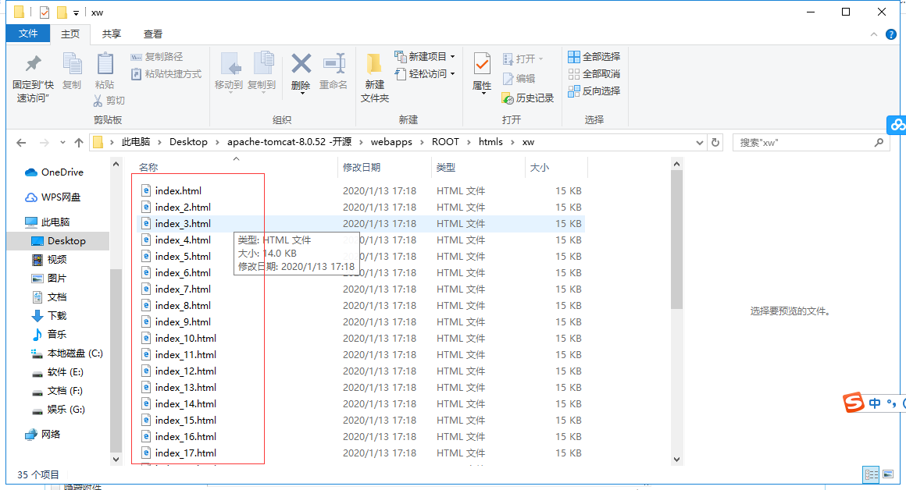
Task: Switch to the View (查看) tab
Action: pyautogui.click(x=153, y=34)
